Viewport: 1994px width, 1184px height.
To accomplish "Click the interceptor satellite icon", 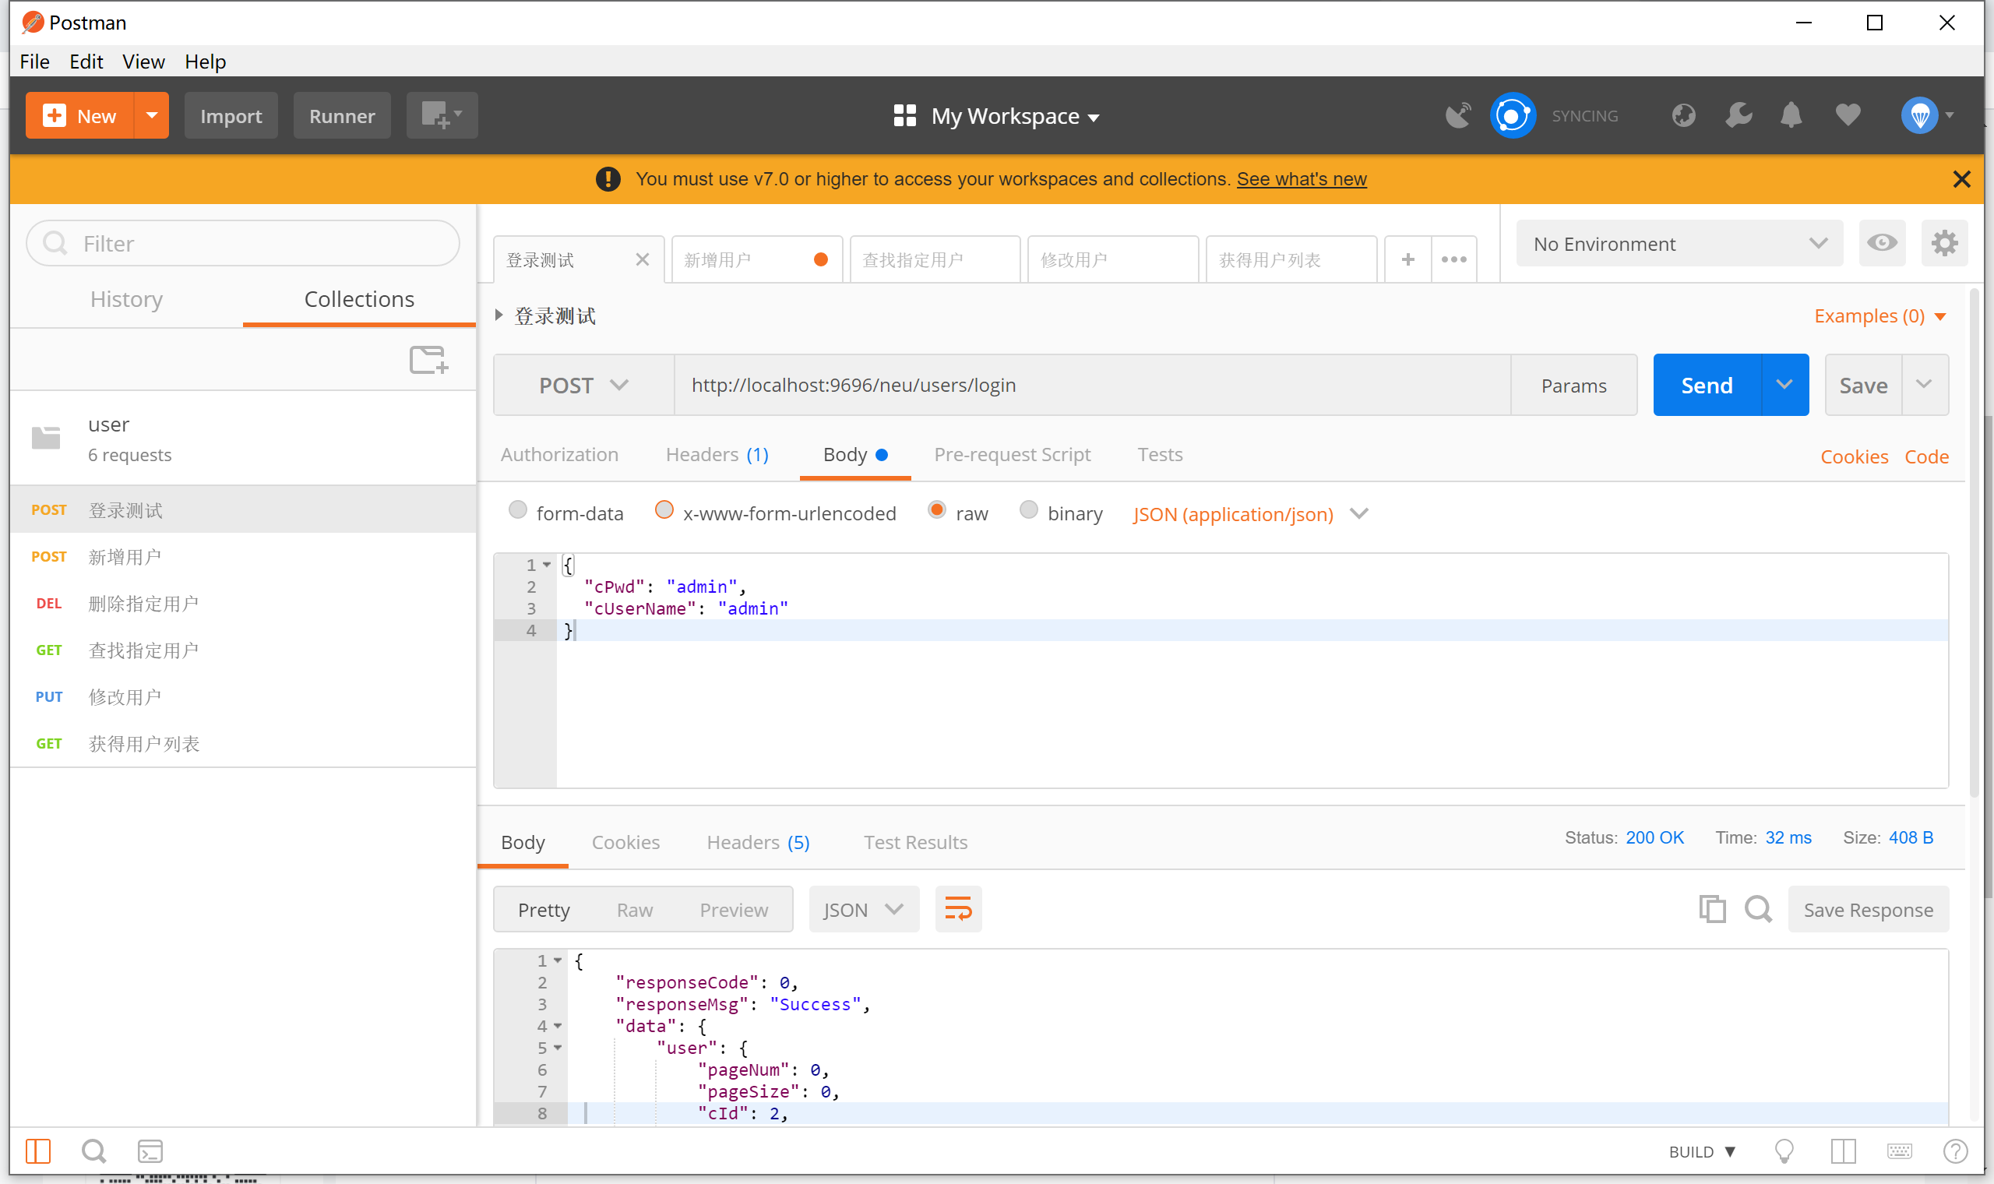I will click(x=1457, y=116).
